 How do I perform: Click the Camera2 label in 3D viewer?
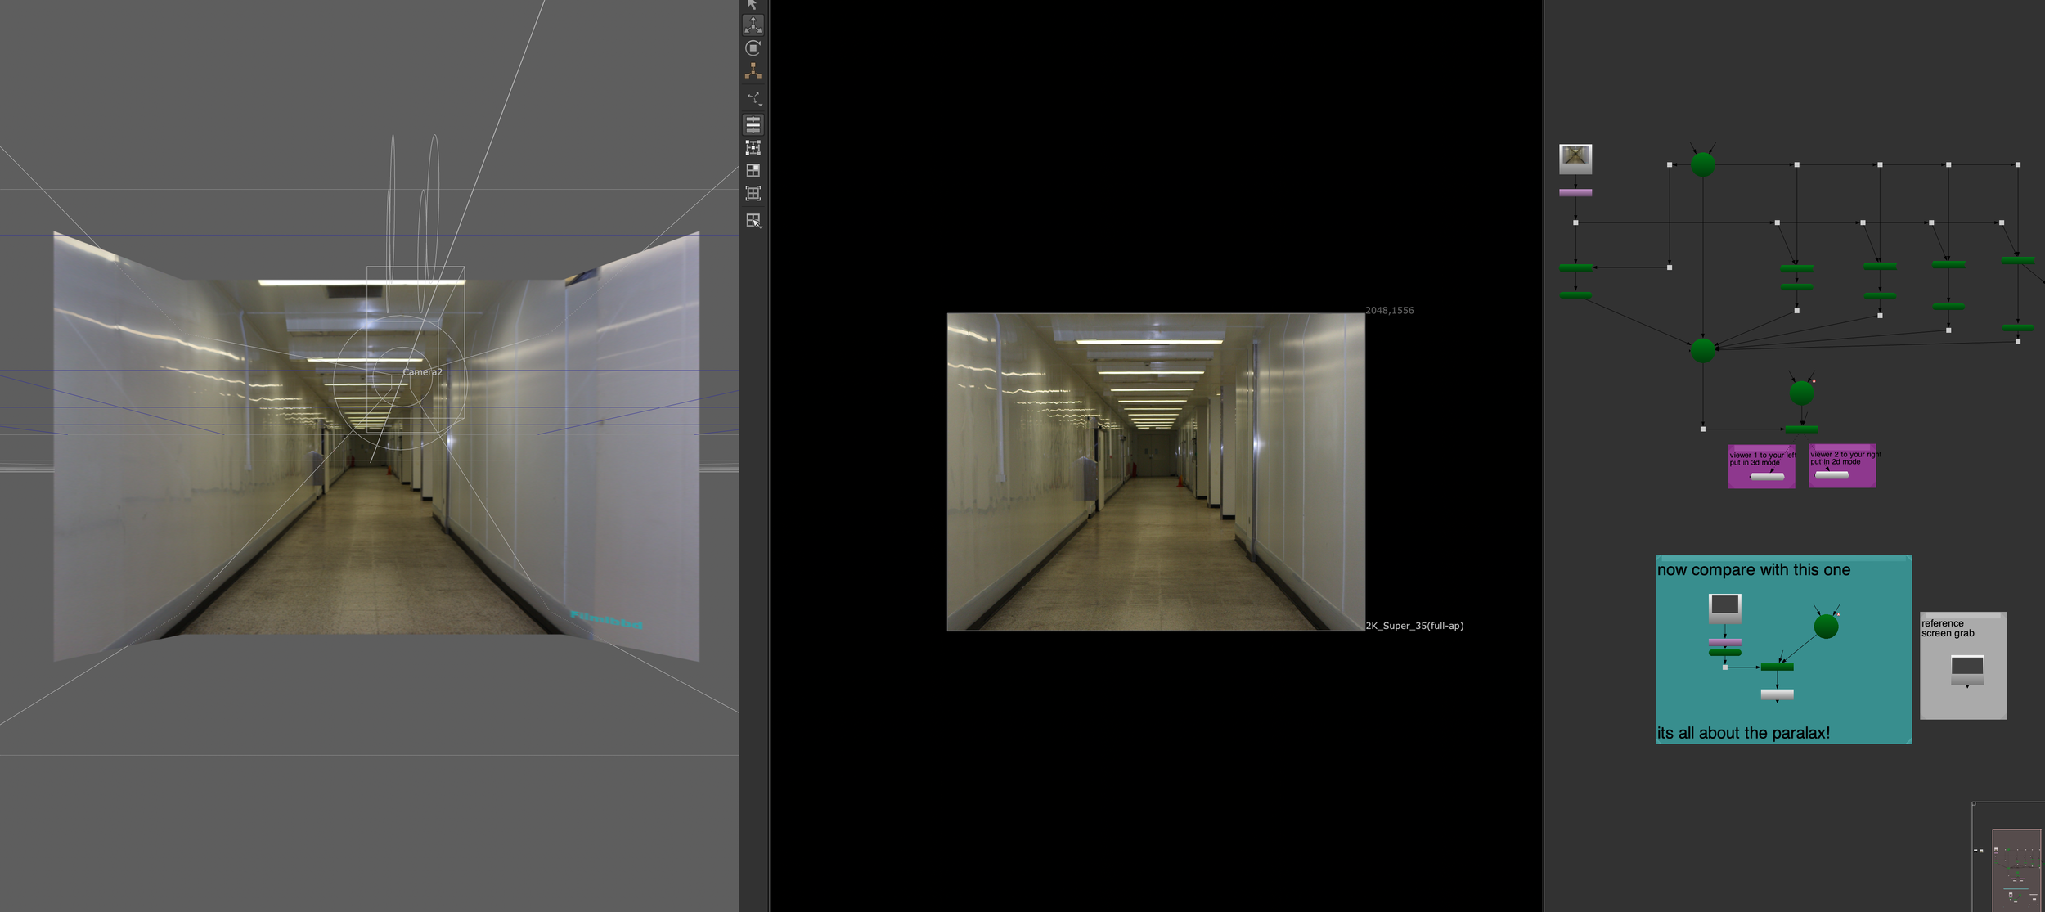click(x=422, y=372)
